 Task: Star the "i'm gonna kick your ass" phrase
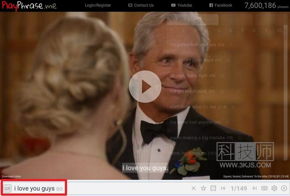click(231, 45)
